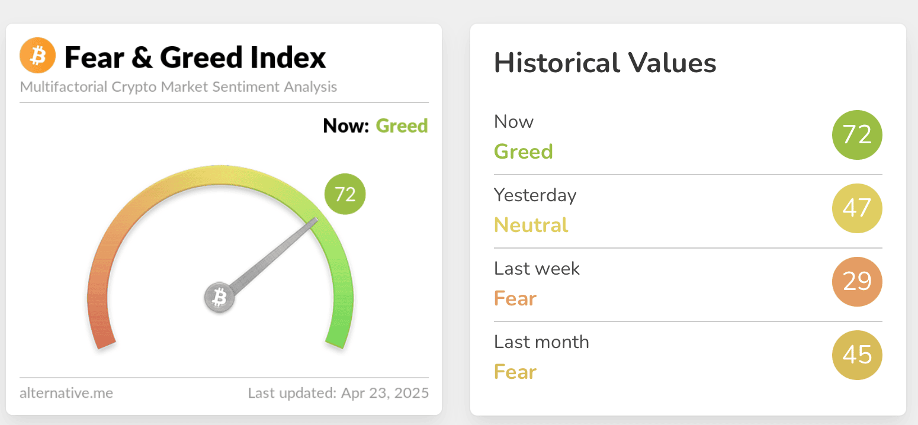Select the yellow 47 circle for Yesterday
918x425 pixels.
point(857,208)
